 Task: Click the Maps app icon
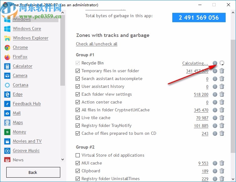coord(7,123)
